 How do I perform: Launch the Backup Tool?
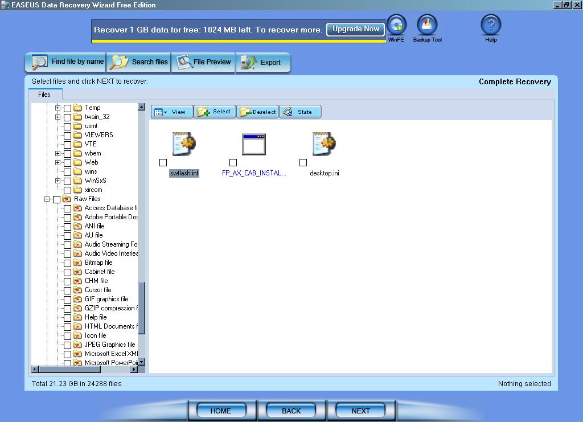(427, 25)
